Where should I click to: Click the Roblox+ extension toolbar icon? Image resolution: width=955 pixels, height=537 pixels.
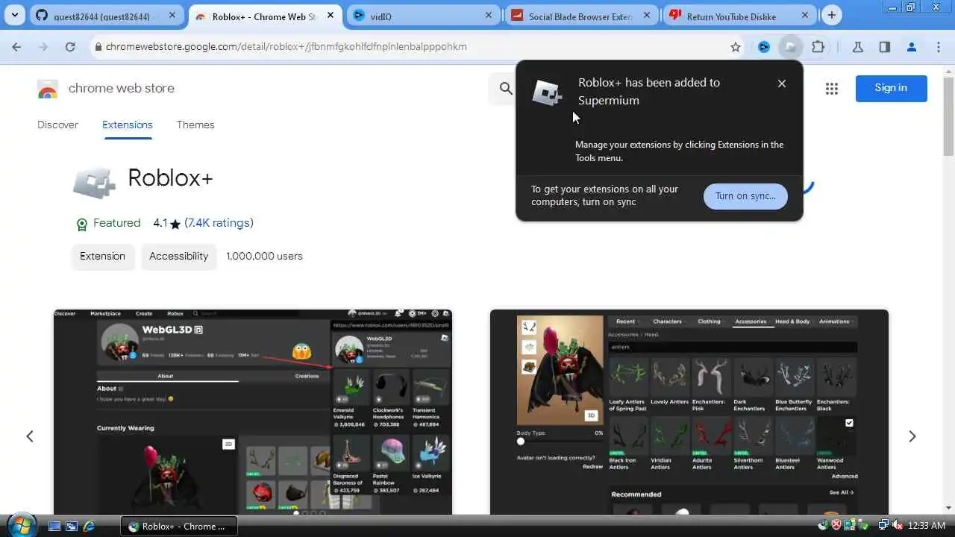click(x=790, y=46)
